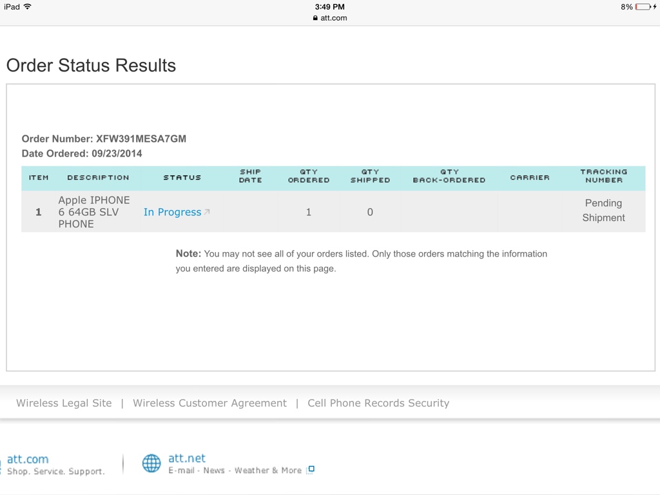The image size is (660, 495).
Task: Tap the 3:49 PM clock
Action: [329, 6]
